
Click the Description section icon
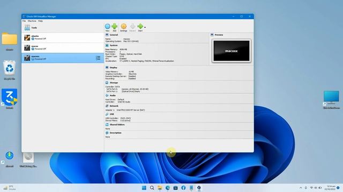click(x=107, y=133)
